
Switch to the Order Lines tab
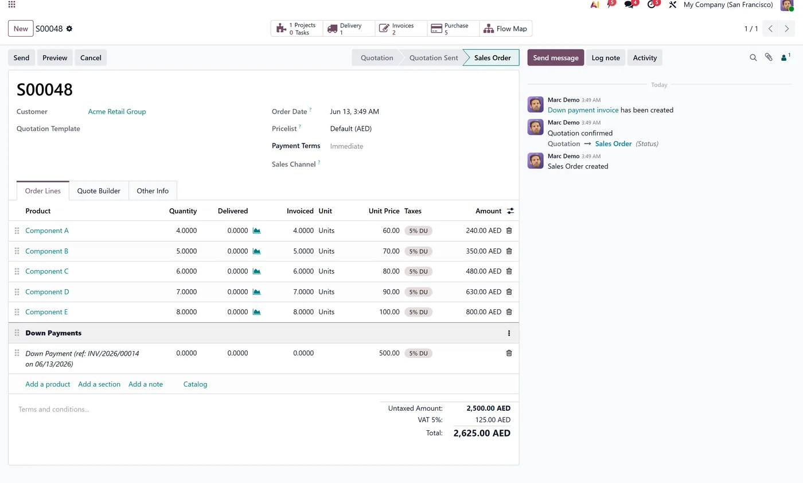(x=43, y=191)
